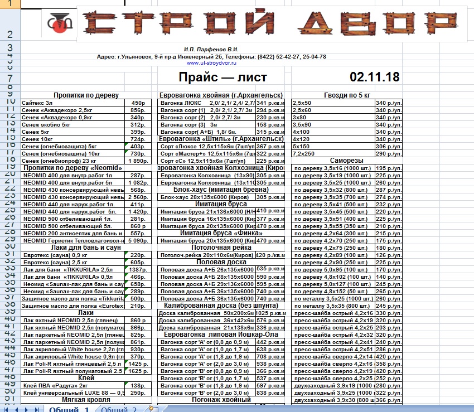Select the price '1387р.' cell

[x=138, y=270]
